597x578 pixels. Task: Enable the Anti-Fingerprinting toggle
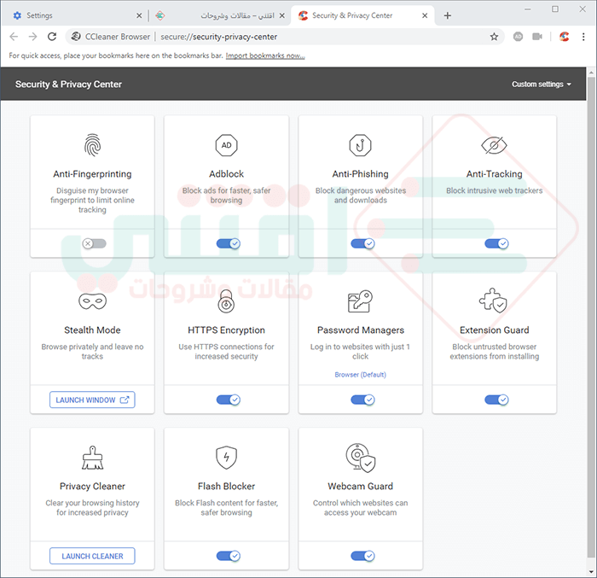point(94,243)
